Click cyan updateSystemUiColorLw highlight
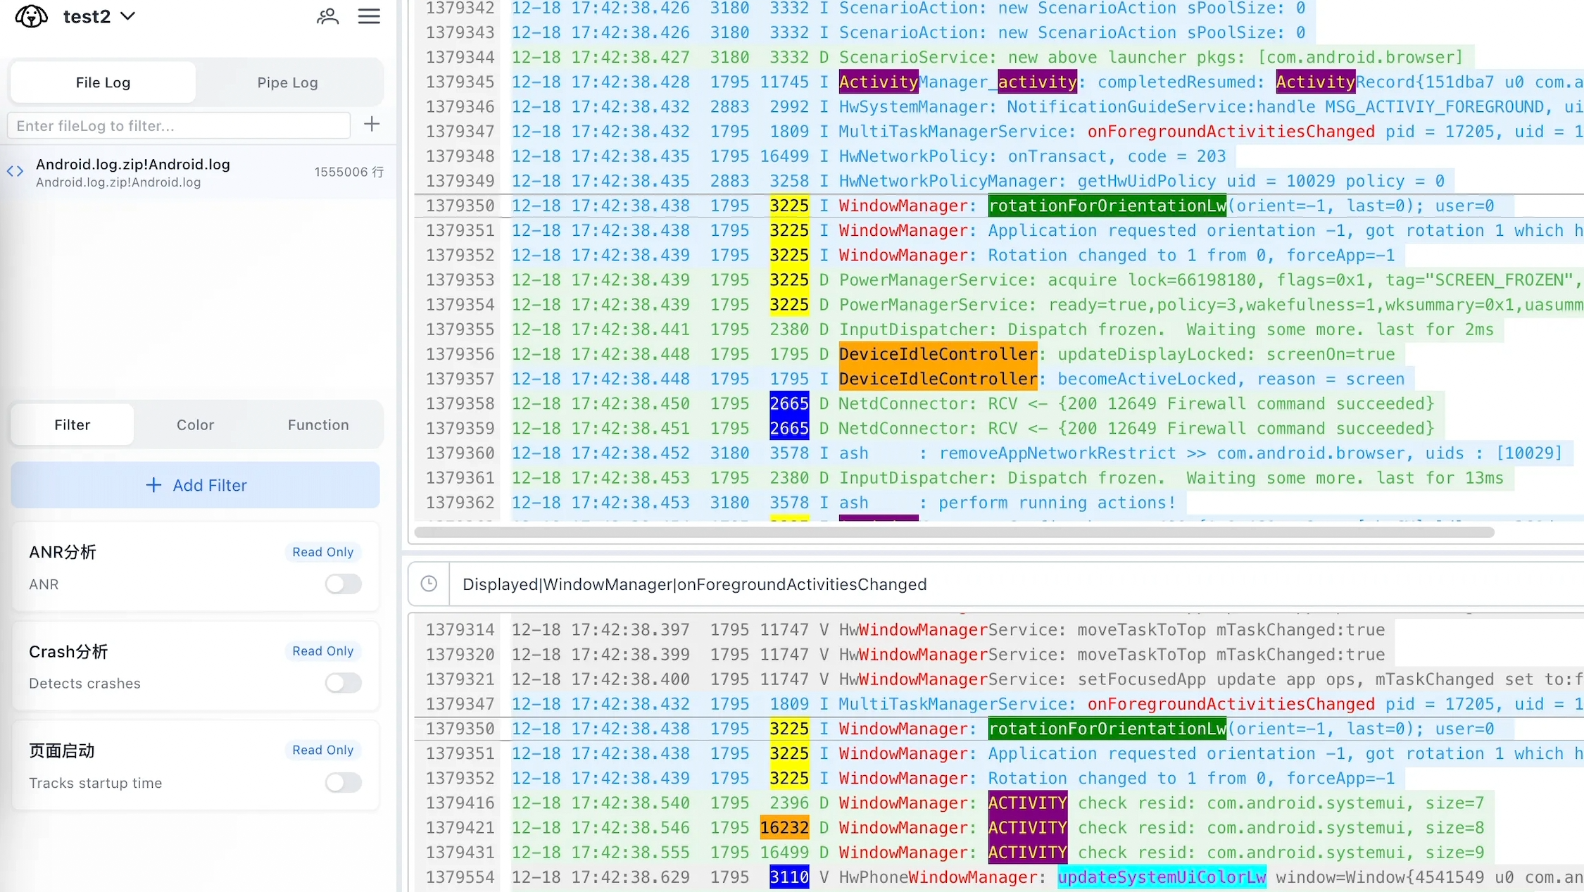The image size is (1584, 892). click(x=1162, y=877)
